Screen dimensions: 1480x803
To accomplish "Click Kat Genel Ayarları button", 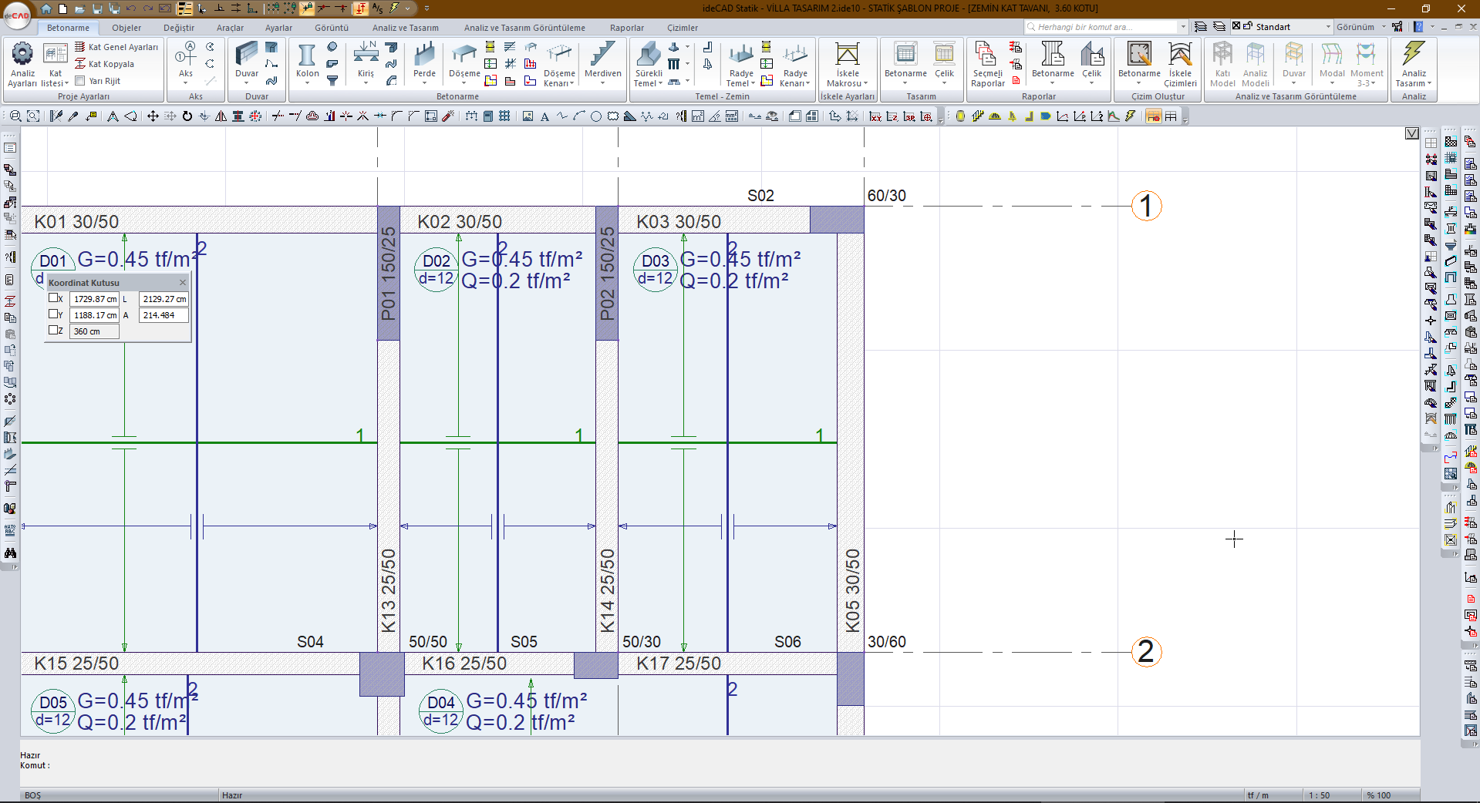I will coord(116,47).
